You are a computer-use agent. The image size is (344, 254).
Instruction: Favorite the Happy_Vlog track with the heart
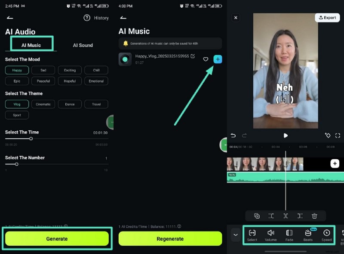coord(206,59)
